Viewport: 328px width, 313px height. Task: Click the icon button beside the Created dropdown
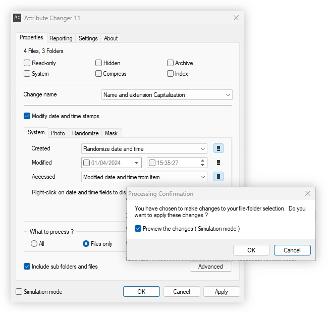(218, 148)
